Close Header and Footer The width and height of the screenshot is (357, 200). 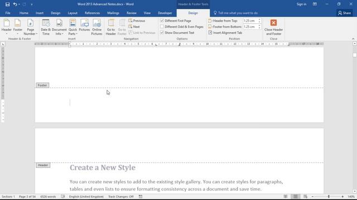pos(273,27)
